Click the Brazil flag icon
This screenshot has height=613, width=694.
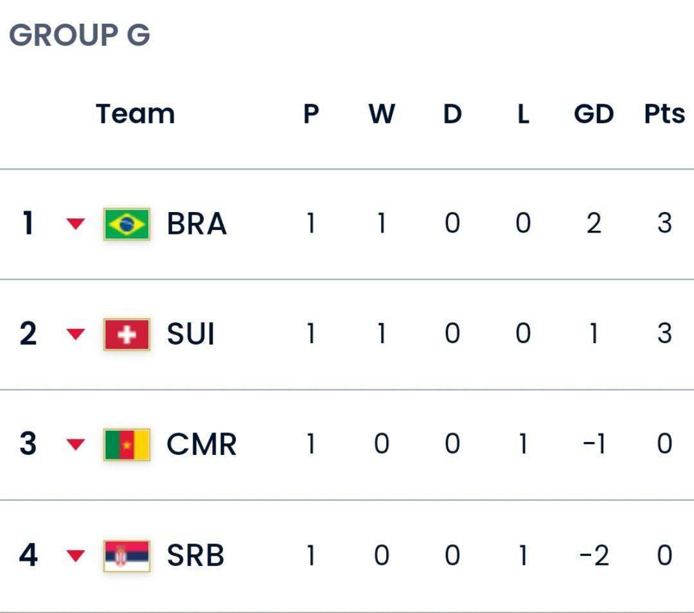[127, 224]
